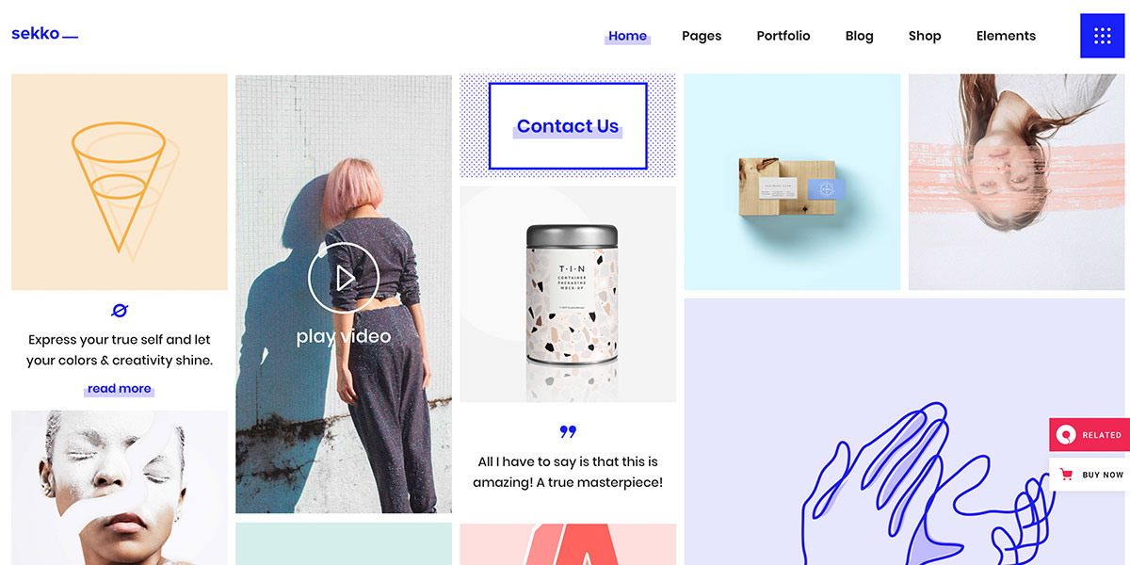Screen dimensions: 1130x565
Task: Click the circular play video icon
Action: point(344,278)
